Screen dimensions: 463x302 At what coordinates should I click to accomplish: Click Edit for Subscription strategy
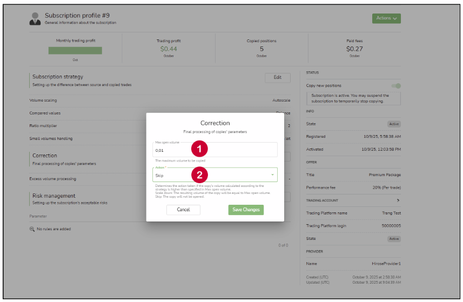pyautogui.click(x=277, y=77)
